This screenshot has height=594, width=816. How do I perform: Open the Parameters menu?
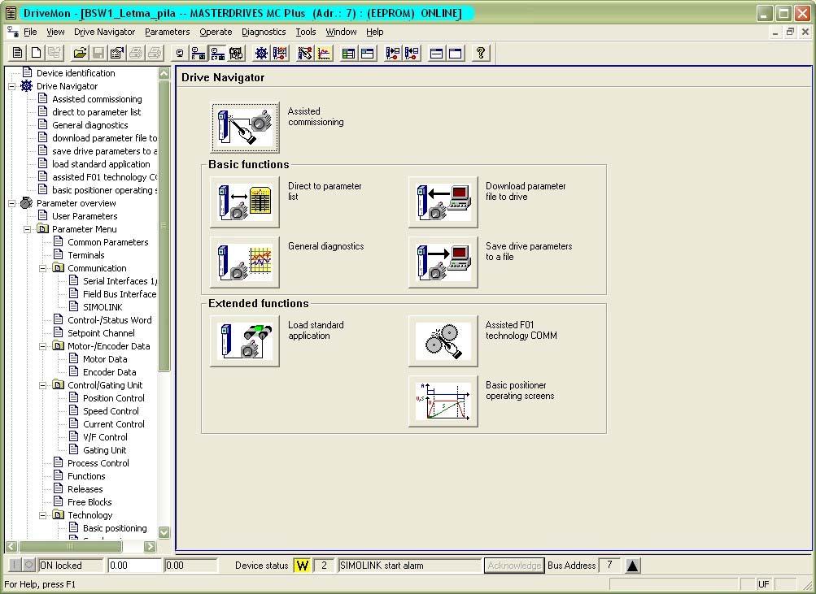(x=167, y=32)
